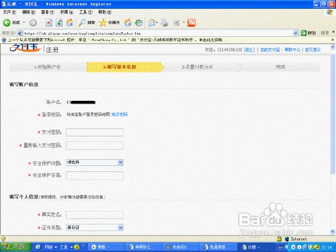The height and width of the screenshot is (252, 336).
Task: Click the Alipay (支付宝) logo
Action: click(x=25, y=48)
